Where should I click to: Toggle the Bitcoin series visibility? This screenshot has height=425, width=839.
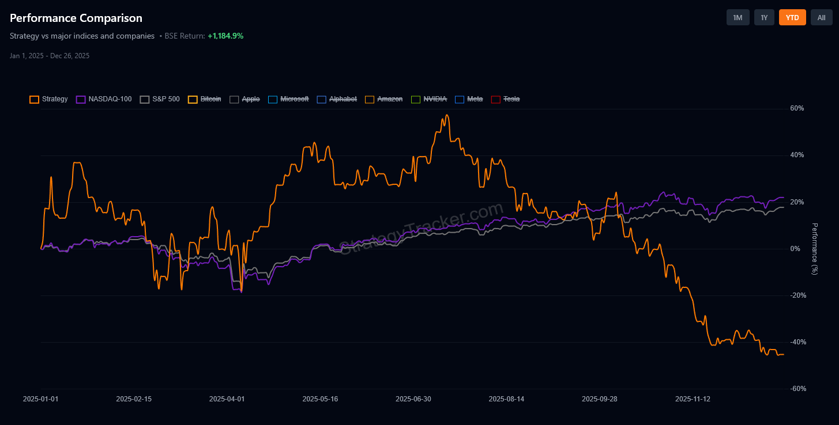pyautogui.click(x=205, y=99)
